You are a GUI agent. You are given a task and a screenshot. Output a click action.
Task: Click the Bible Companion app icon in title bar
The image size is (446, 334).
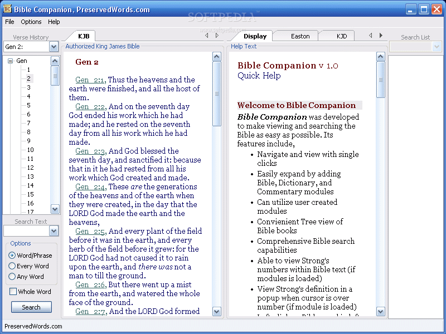7,9
